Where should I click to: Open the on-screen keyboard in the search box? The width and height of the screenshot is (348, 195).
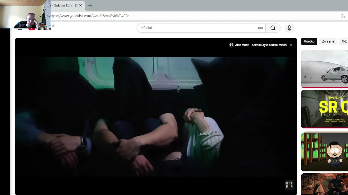pos(260,28)
